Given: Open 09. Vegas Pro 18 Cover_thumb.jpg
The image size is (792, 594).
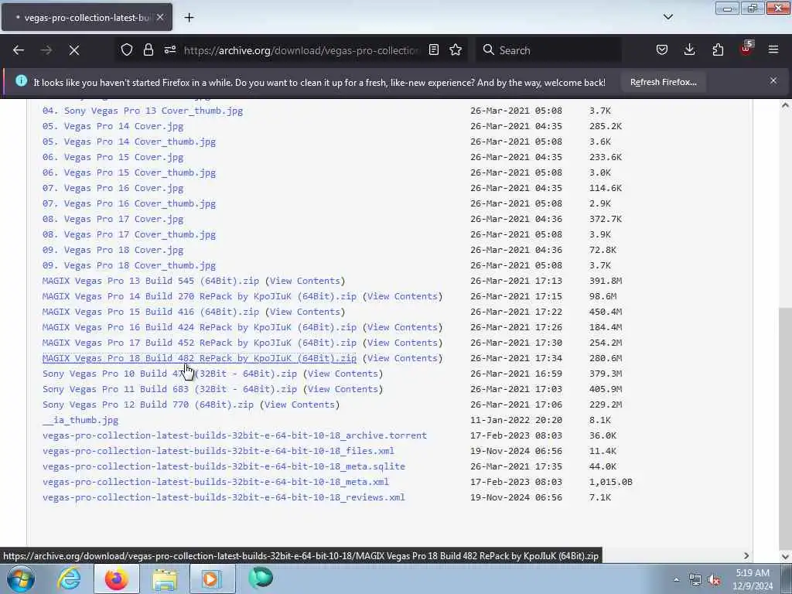Looking at the screenshot, I should click(129, 266).
